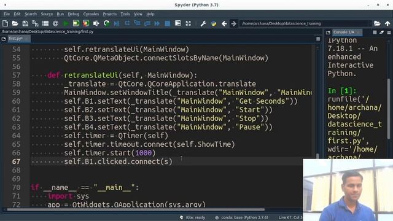393x221 pixels.
Task: Click the console vertical scrollbar
Action: pyautogui.click(x=389, y=109)
